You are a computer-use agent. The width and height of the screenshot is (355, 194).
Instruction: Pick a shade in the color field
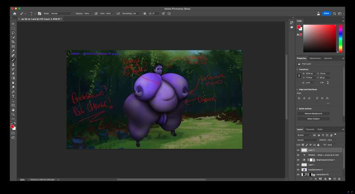[319, 39]
